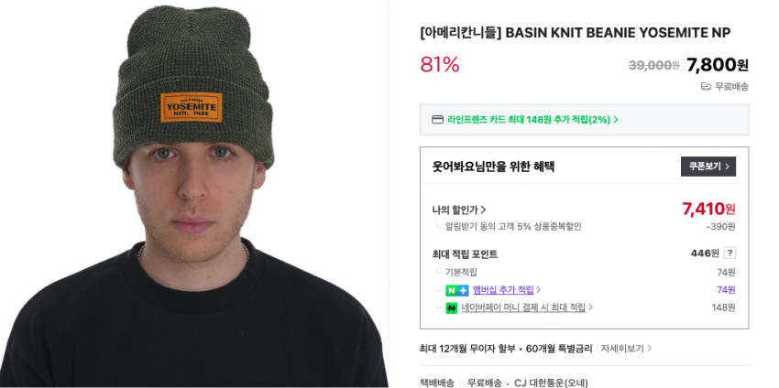Open the chevron next to 자세히보기
This screenshot has width=779, height=388.
[x=649, y=349]
